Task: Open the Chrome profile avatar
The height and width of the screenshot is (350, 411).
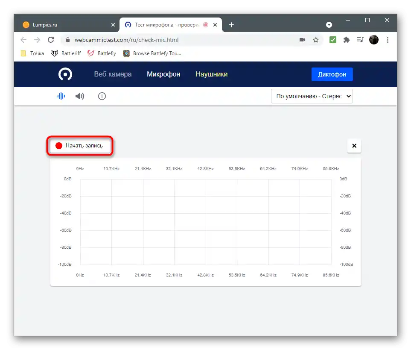Action: [374, 40]
